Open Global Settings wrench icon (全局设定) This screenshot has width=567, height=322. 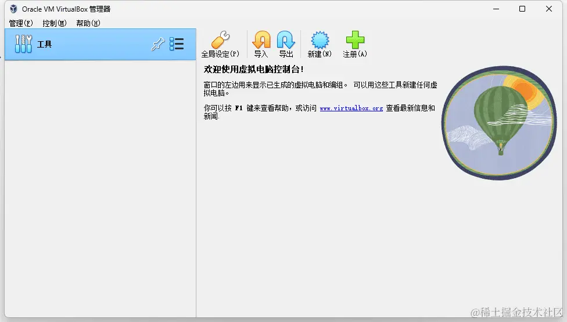point(220,40)
